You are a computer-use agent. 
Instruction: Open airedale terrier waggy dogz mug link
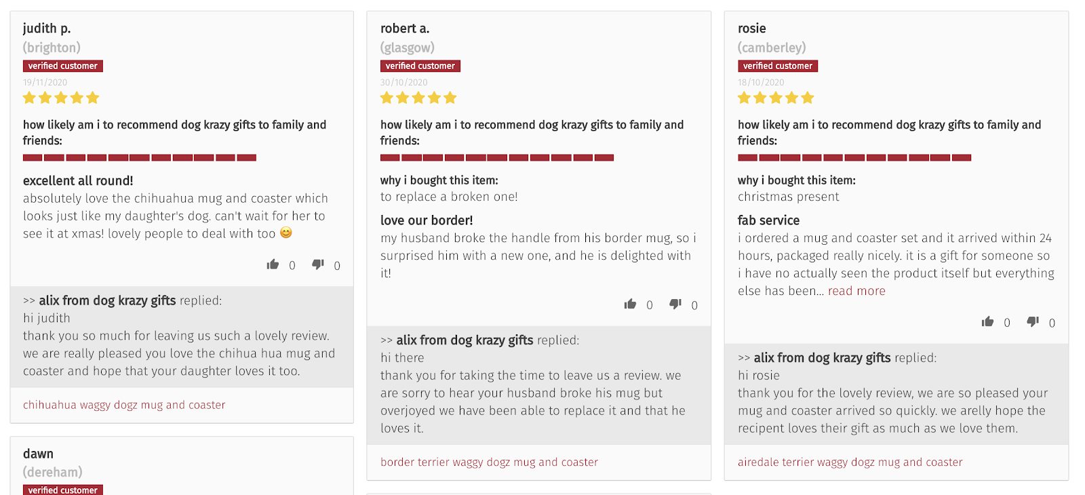[x=850, y=462]
